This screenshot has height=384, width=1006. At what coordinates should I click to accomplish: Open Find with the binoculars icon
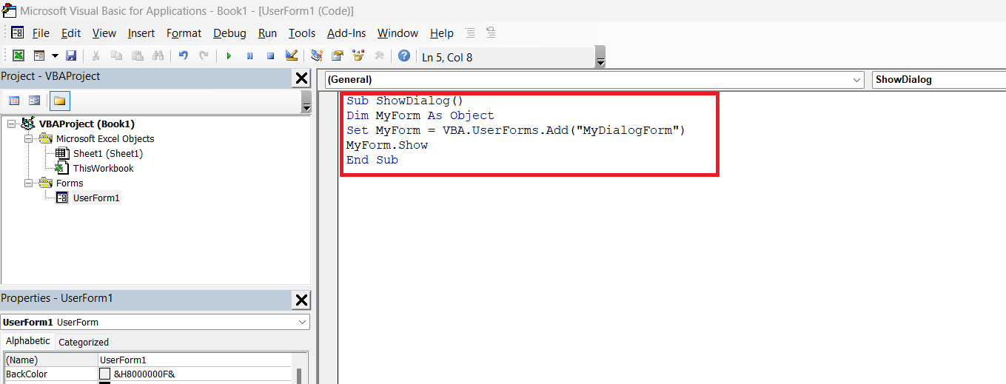coord(158,55)
